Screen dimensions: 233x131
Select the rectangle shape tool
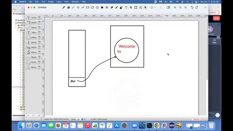pyautogui.click(x=88, y=7)
